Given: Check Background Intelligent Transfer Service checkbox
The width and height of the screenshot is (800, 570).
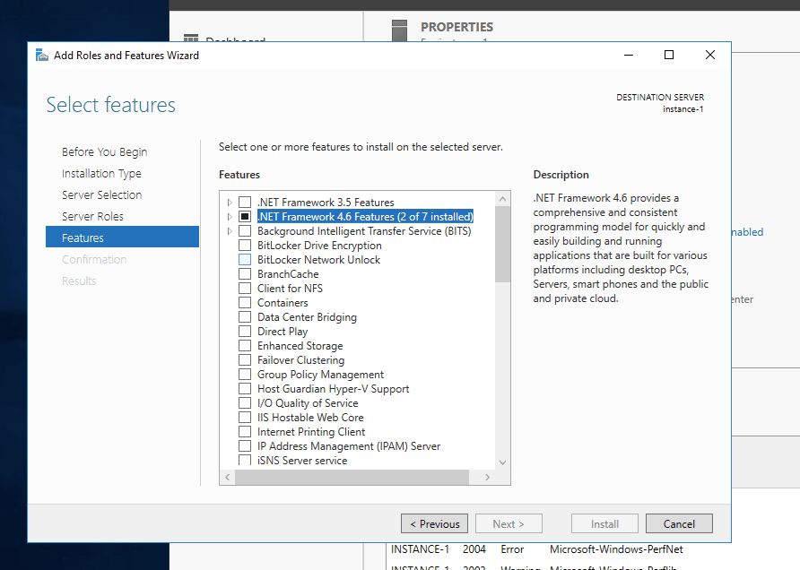Looking at the screenshot, I should [x=245, y=231].
